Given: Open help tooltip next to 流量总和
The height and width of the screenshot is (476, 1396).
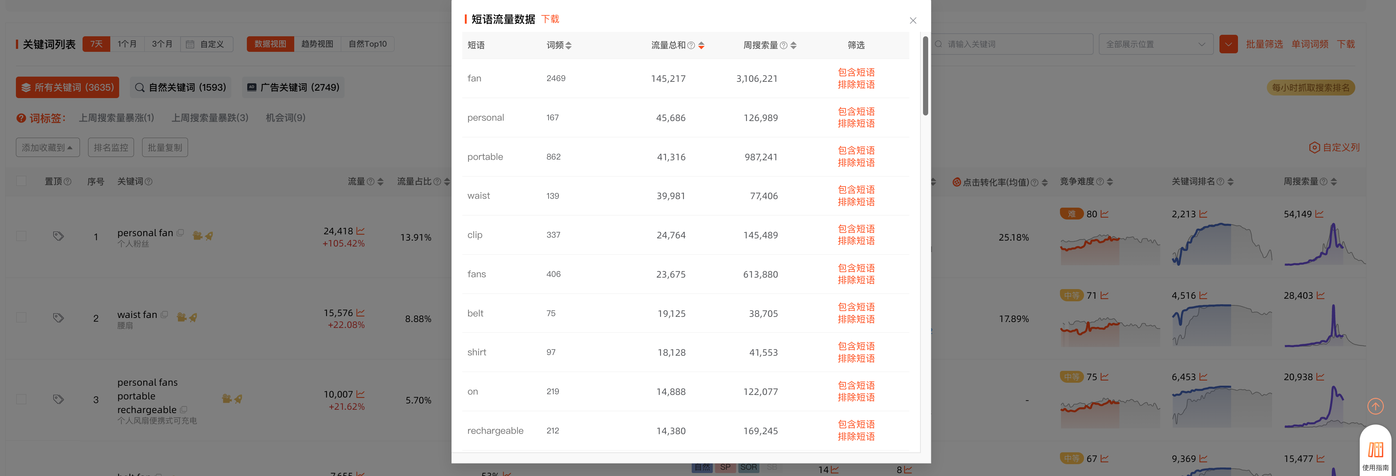Looking at the screenshot, I should pos(691,46).
